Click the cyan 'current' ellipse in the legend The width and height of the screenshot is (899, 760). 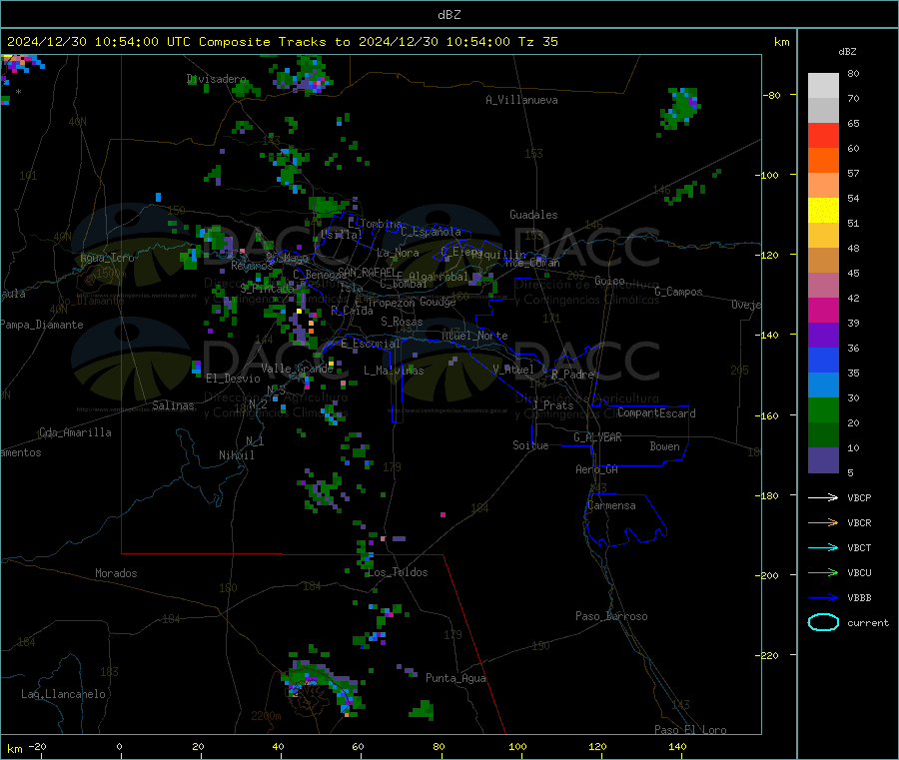[823, 622]
